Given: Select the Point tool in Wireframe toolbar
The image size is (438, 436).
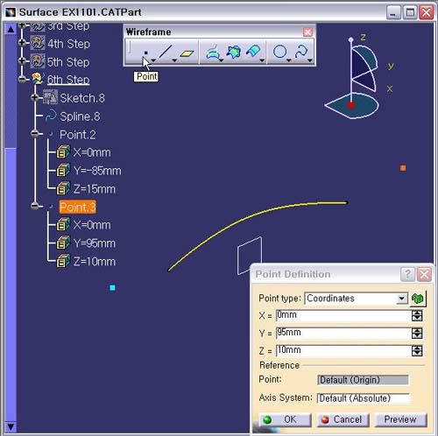Looking at the screenshot, I should click(146, 53).
